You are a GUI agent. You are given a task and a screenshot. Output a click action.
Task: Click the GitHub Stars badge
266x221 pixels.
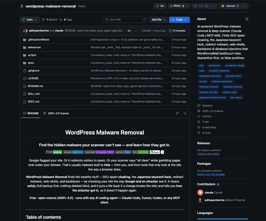[157, 152]
